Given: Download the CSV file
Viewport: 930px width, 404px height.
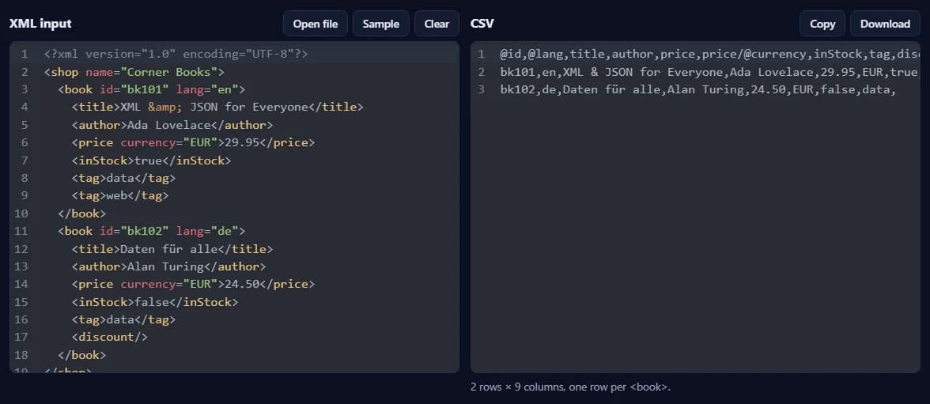Looking at the screenshot, I should point(885,24).
